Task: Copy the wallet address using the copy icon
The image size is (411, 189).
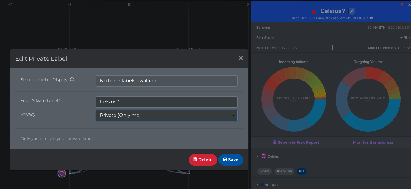Action: click(x=371, y=18)
